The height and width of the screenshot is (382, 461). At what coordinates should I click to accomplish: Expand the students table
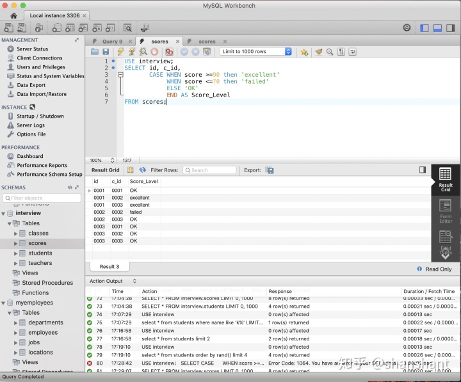point(15,253)
